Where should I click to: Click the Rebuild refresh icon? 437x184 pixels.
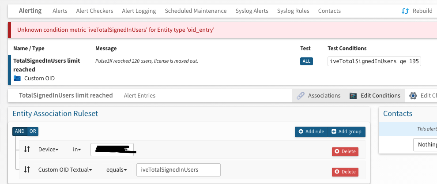click(406, 11)
